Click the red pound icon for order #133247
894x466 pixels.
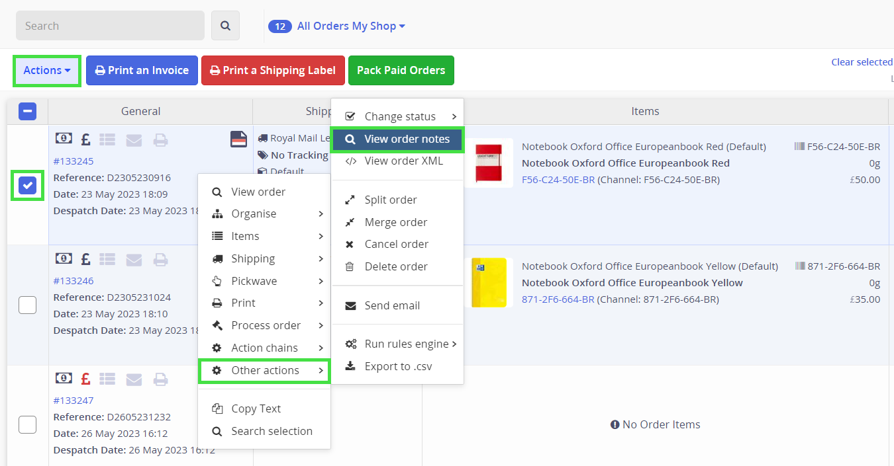click(x=85, y=379)
